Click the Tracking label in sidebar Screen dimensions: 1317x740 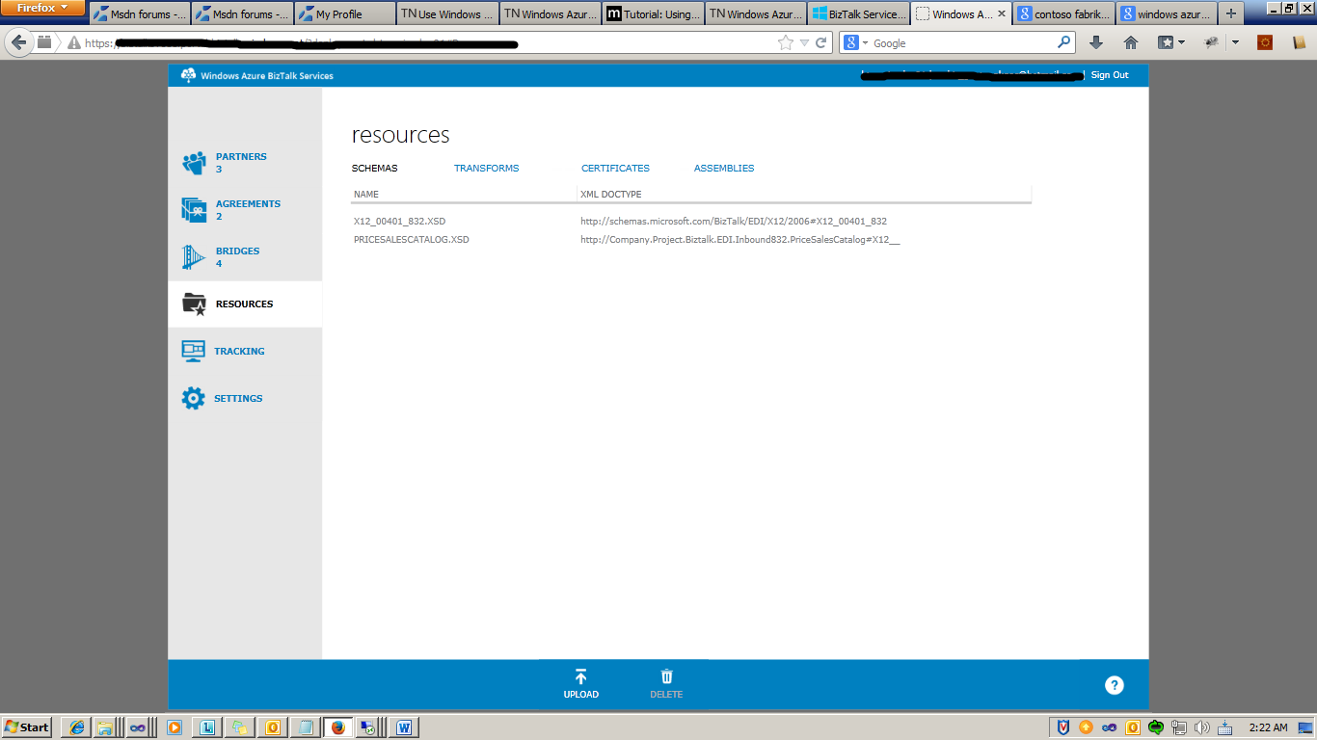pyautogui.click(x=239, y=352)
